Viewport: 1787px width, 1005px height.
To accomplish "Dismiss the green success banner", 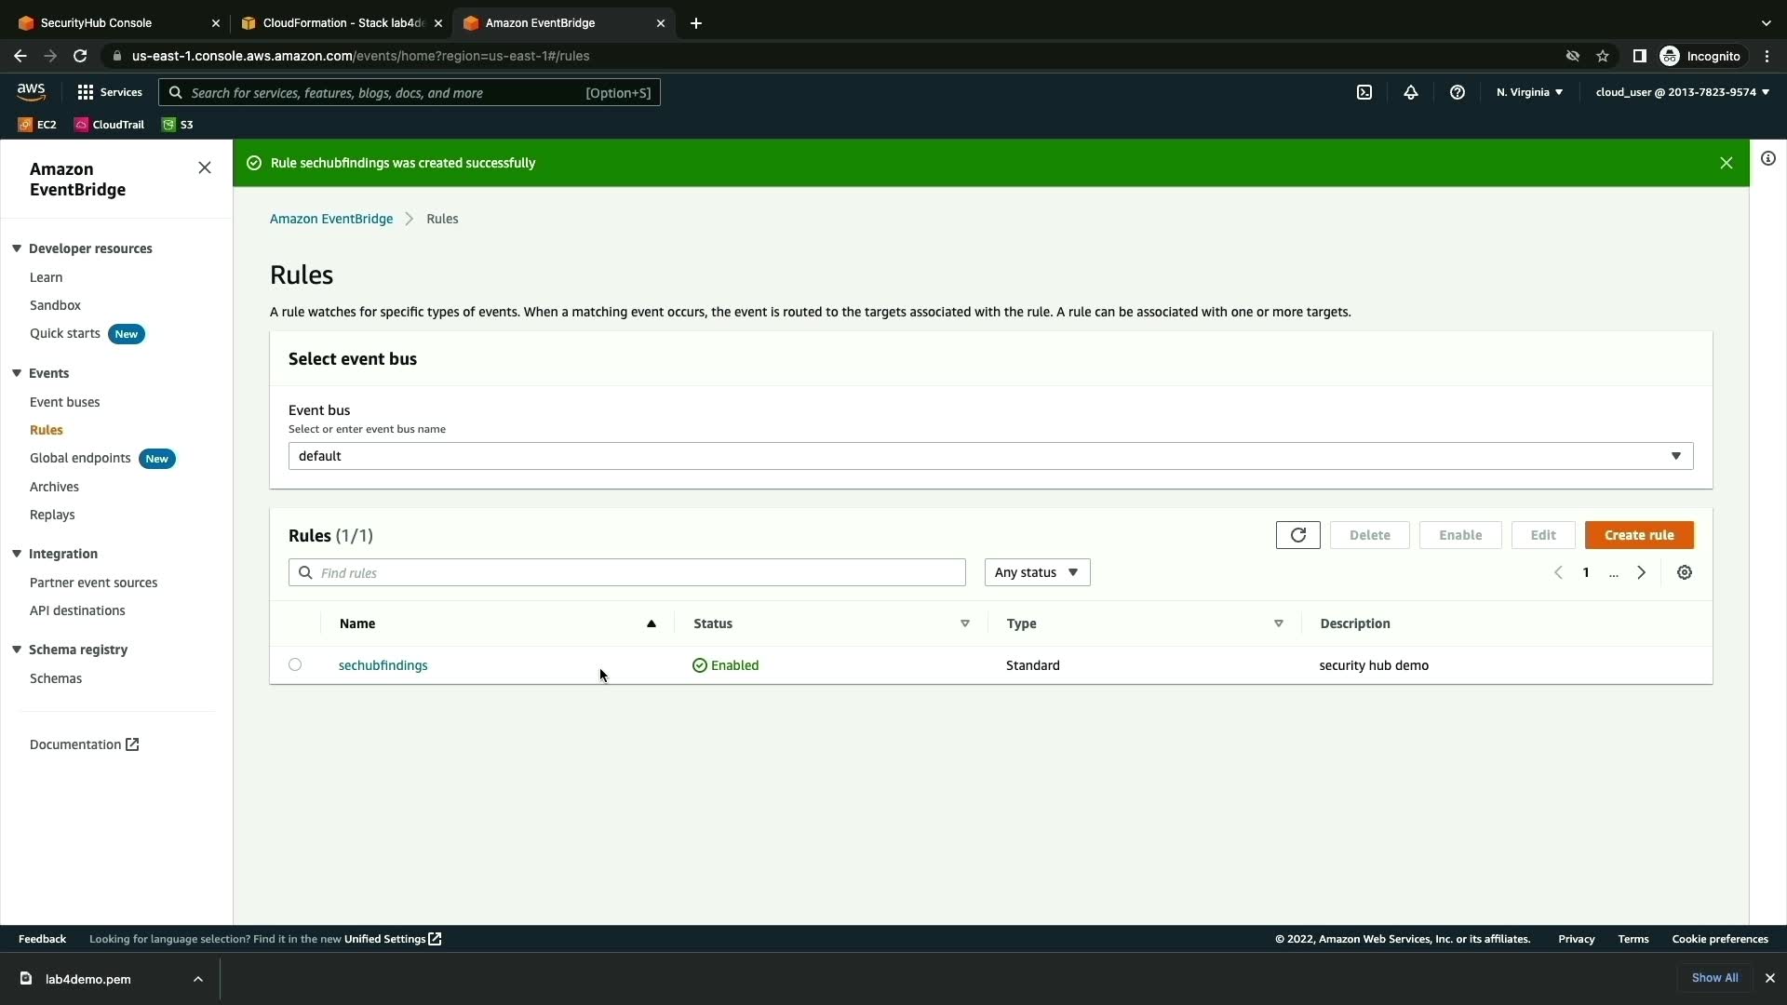I will point(1727,163).
